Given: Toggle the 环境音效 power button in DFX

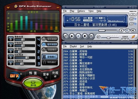Looking at the screenshot, I should (11, 45).
